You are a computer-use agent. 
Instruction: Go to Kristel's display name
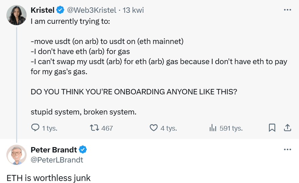click(x=42, y=10)
